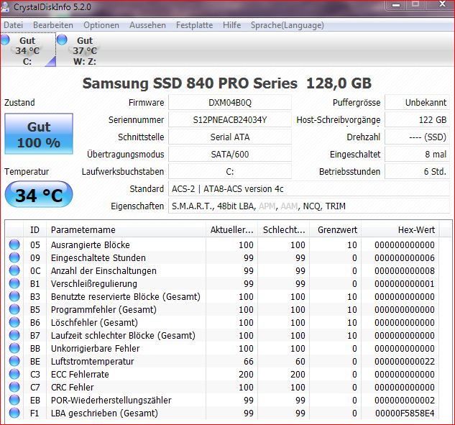Click status orb for Laufzeit schlechter Blöcke

pos(14,335)
